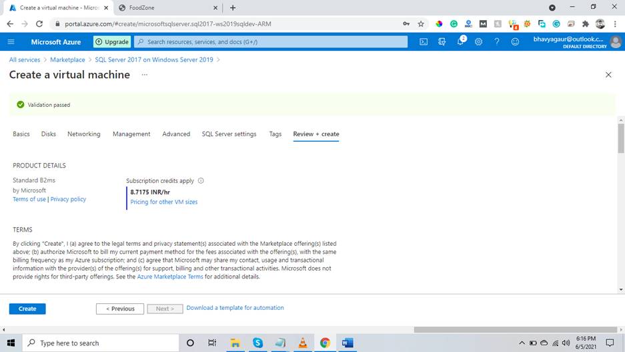The width and height of the screenshot is (625, 352).
Task: Open SQL Server 2017 on Windows breadcrumb
Action: 154,59
